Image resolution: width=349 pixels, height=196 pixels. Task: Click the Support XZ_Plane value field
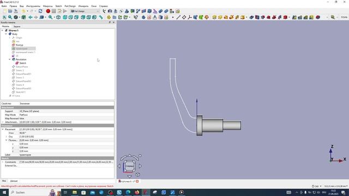click(67, 111)
